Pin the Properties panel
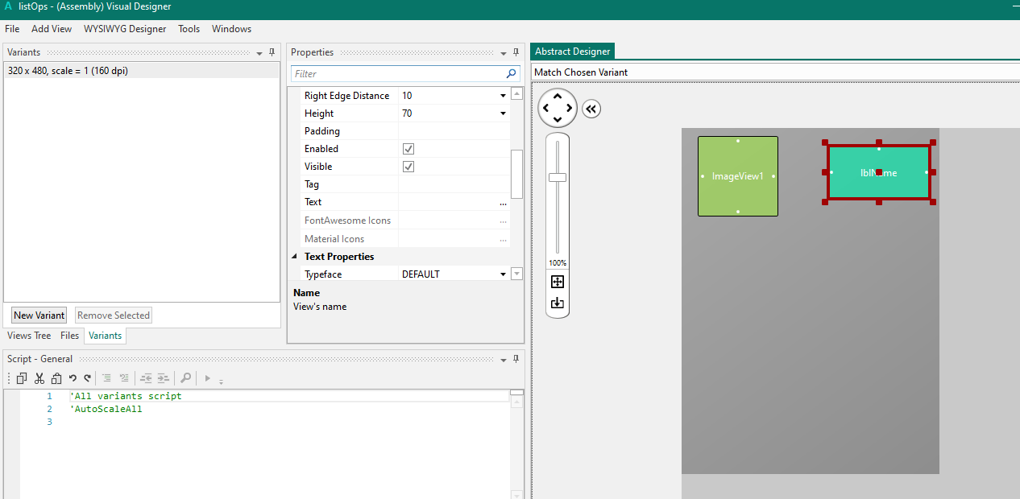Viewport: 1020px width, 499px height. click(516, 52)
